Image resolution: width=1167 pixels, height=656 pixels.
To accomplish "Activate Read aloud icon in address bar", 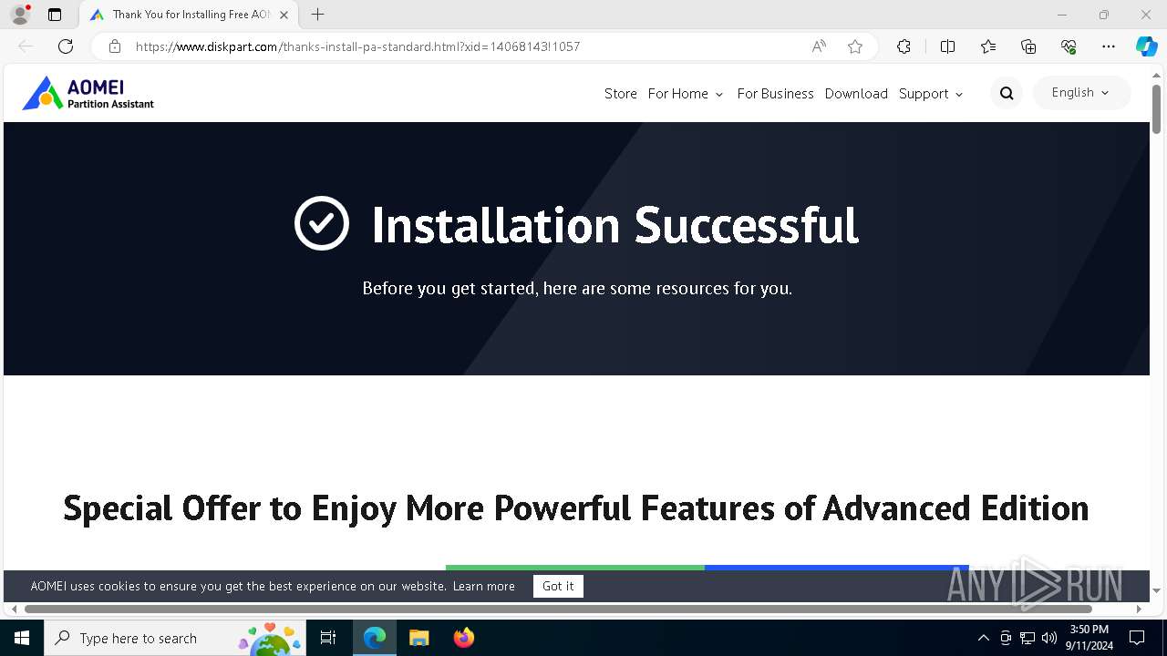I will tap(819, 46).
